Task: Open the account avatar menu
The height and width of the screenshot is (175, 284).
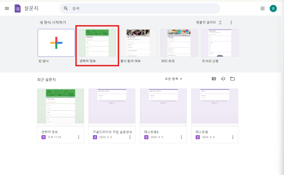Action: click(273, 8)
